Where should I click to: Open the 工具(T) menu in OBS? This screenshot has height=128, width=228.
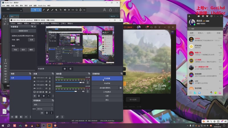click(x=63, y=23)
